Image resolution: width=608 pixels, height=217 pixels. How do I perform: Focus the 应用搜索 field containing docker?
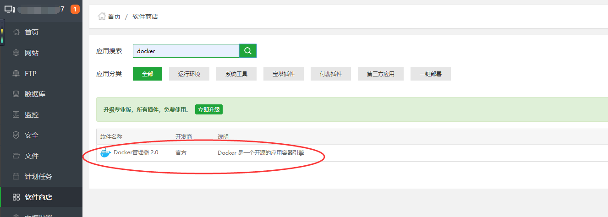(x=186, y=51)
